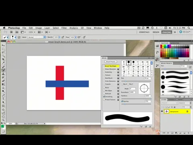Open the Analysis menu
This screenshot has width=193, height=145.
tap(74, 28)
